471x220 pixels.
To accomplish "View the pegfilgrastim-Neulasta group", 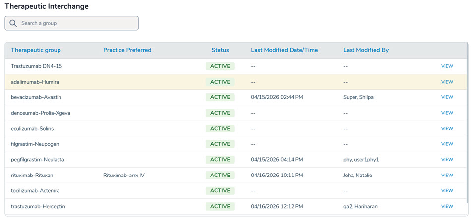I will click(x=447, y=160).
